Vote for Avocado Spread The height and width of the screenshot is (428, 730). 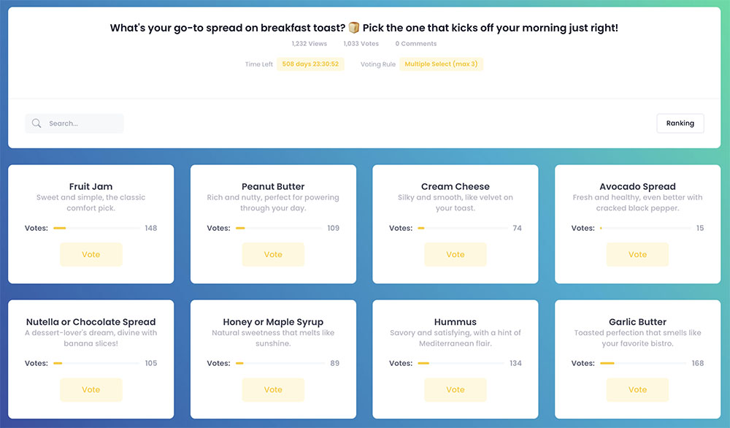(x=637, y=255)
